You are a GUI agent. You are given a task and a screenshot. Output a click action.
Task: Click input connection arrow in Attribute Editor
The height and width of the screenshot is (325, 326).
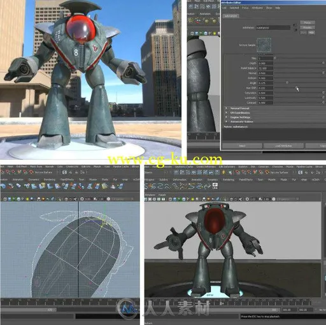point(294,25)
